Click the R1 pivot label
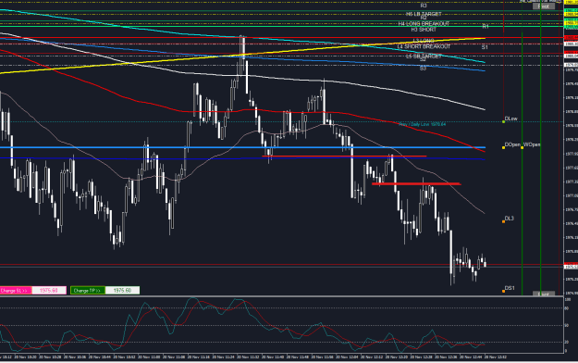The image size is (578, 363). [x=486, y=27]
